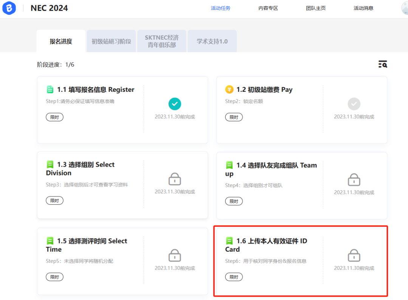Click the 限时 tag on Team up card

[x=234, y=201]
